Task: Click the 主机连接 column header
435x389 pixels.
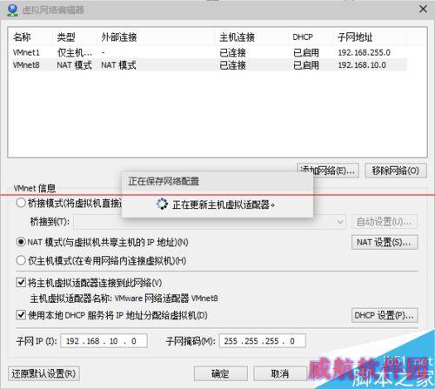Action: (252, 37)
